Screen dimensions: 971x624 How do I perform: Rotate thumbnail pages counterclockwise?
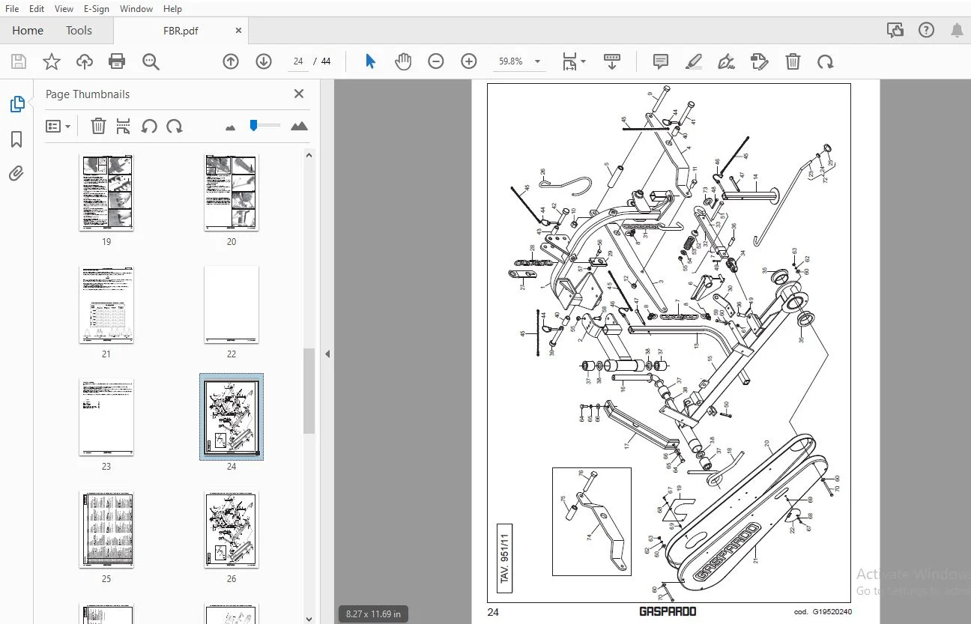coord(150,126)
